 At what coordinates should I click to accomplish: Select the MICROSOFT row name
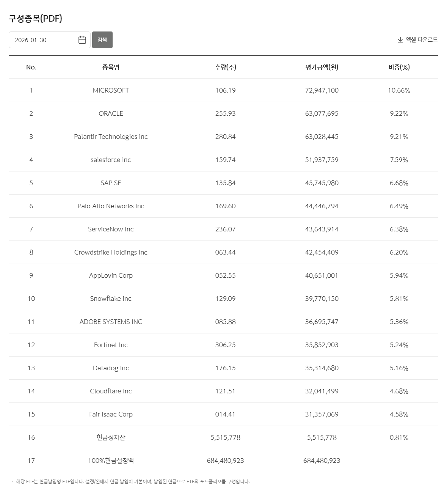[x=111, y=90]
